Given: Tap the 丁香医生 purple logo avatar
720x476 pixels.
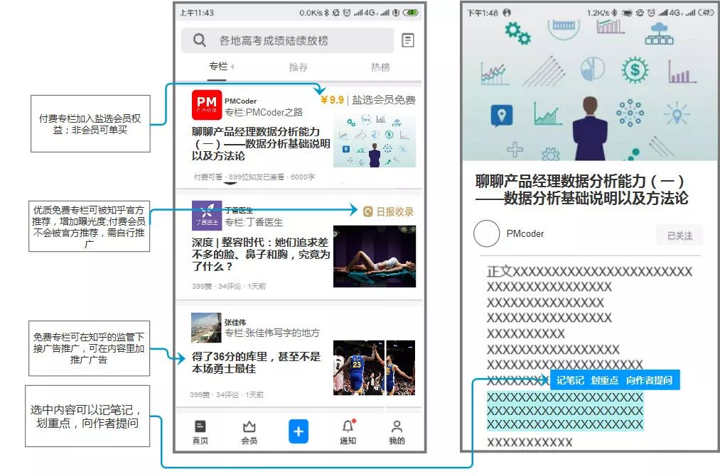Looking at the screenshot, I should [x=206, y=215].
